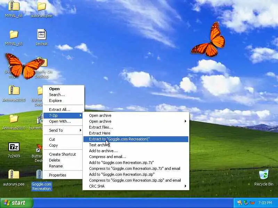Choose Rename in the context menu

click(63, 166)
